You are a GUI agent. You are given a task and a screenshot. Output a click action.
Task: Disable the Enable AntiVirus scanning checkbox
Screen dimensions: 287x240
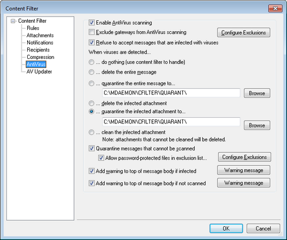point(92,23)
